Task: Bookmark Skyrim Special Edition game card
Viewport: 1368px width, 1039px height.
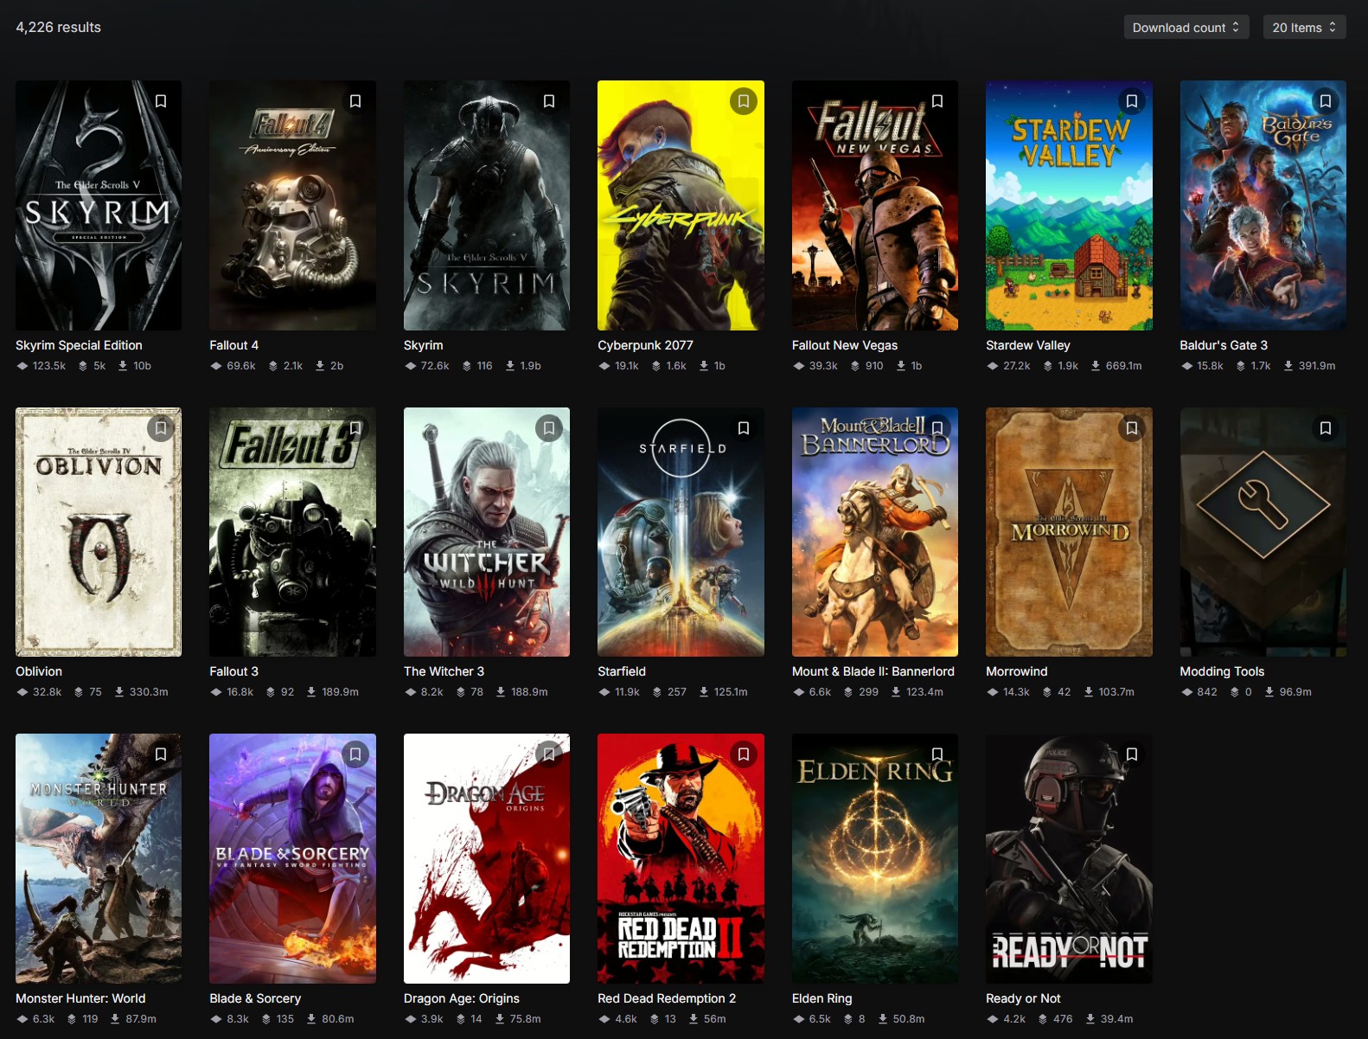Action: (161, 101)
